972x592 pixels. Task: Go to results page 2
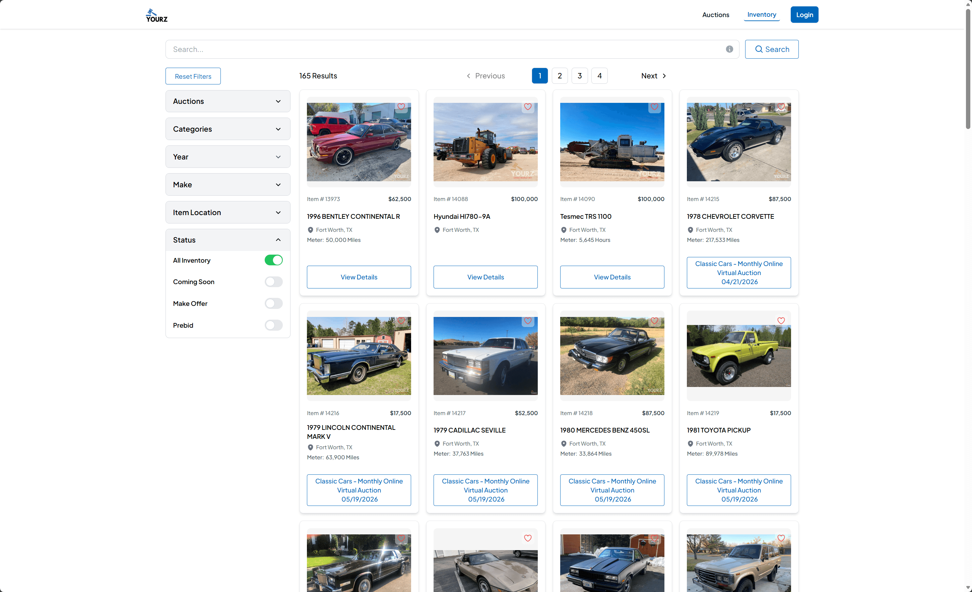[559, 76]
